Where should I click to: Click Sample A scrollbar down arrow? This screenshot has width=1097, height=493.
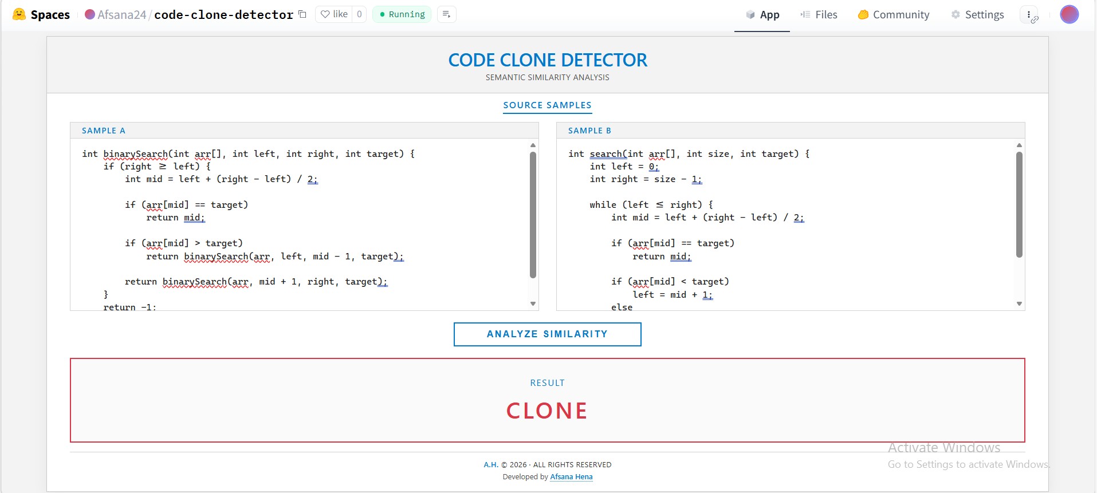tap(533, 303)
